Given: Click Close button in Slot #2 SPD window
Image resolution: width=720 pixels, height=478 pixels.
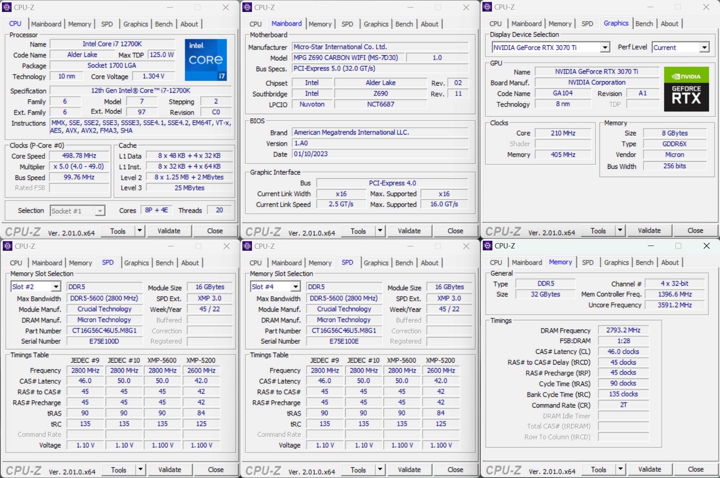Looking at the screenshot, I should [x=216, y=470].
